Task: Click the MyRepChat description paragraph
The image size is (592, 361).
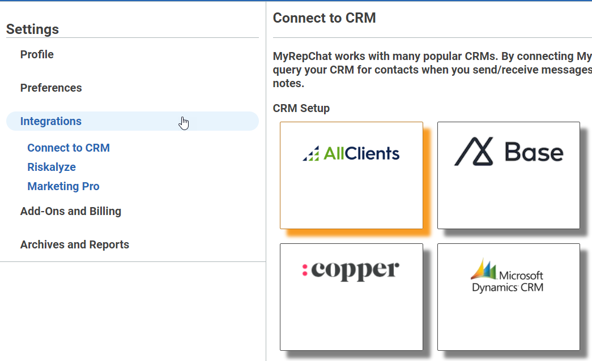Action: pyautogui.click(x=432, y=70)
